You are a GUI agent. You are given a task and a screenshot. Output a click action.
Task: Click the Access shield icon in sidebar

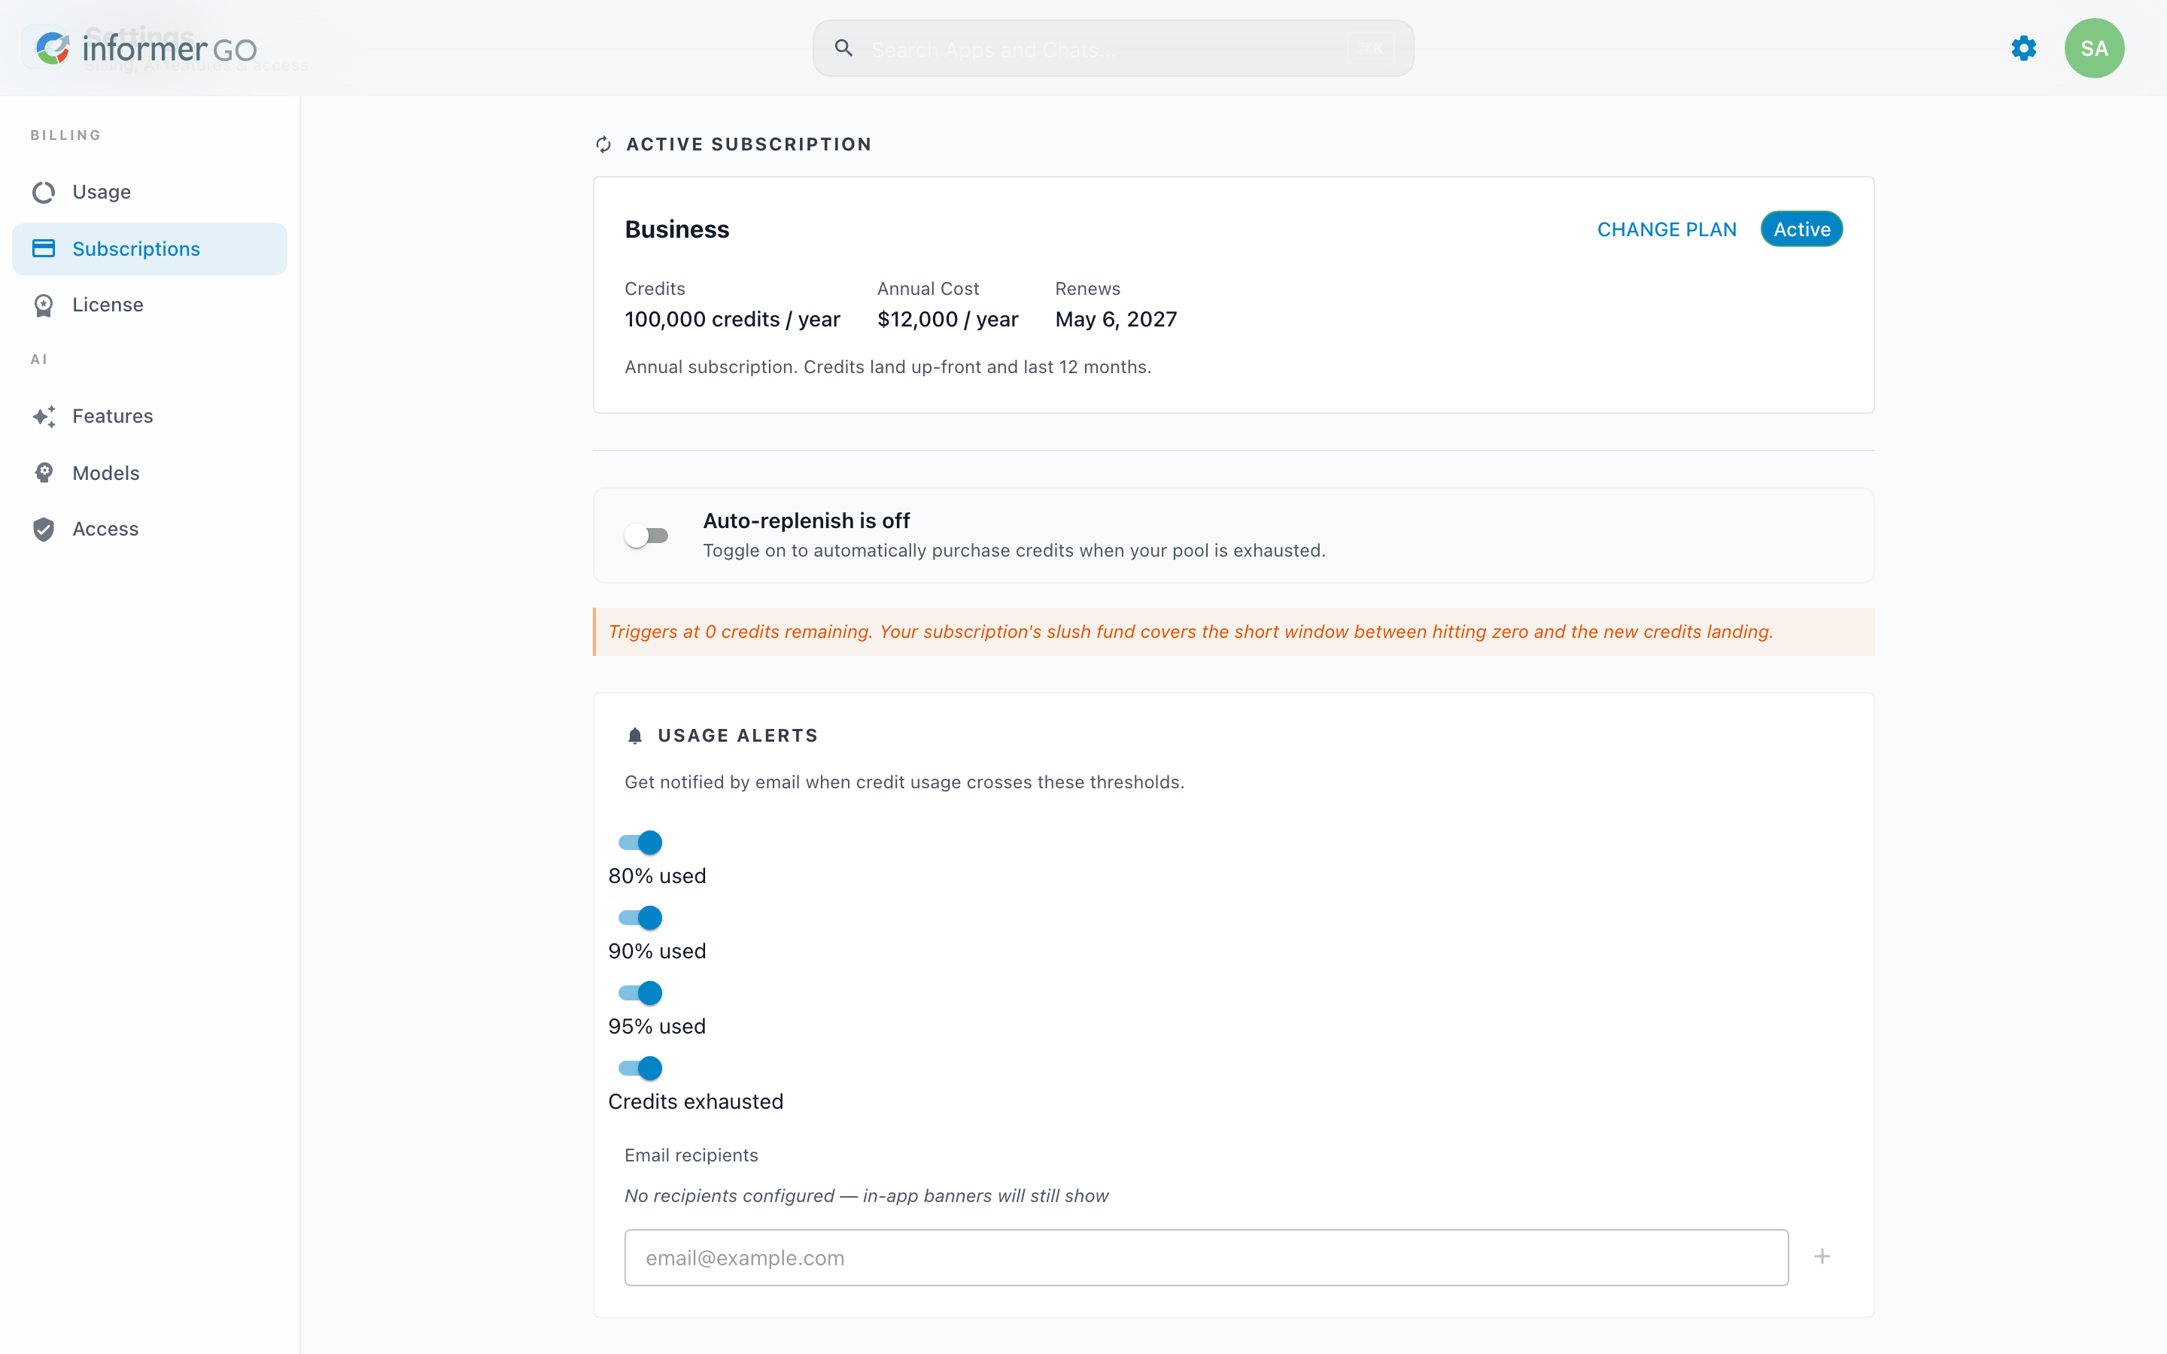(44, 530)
